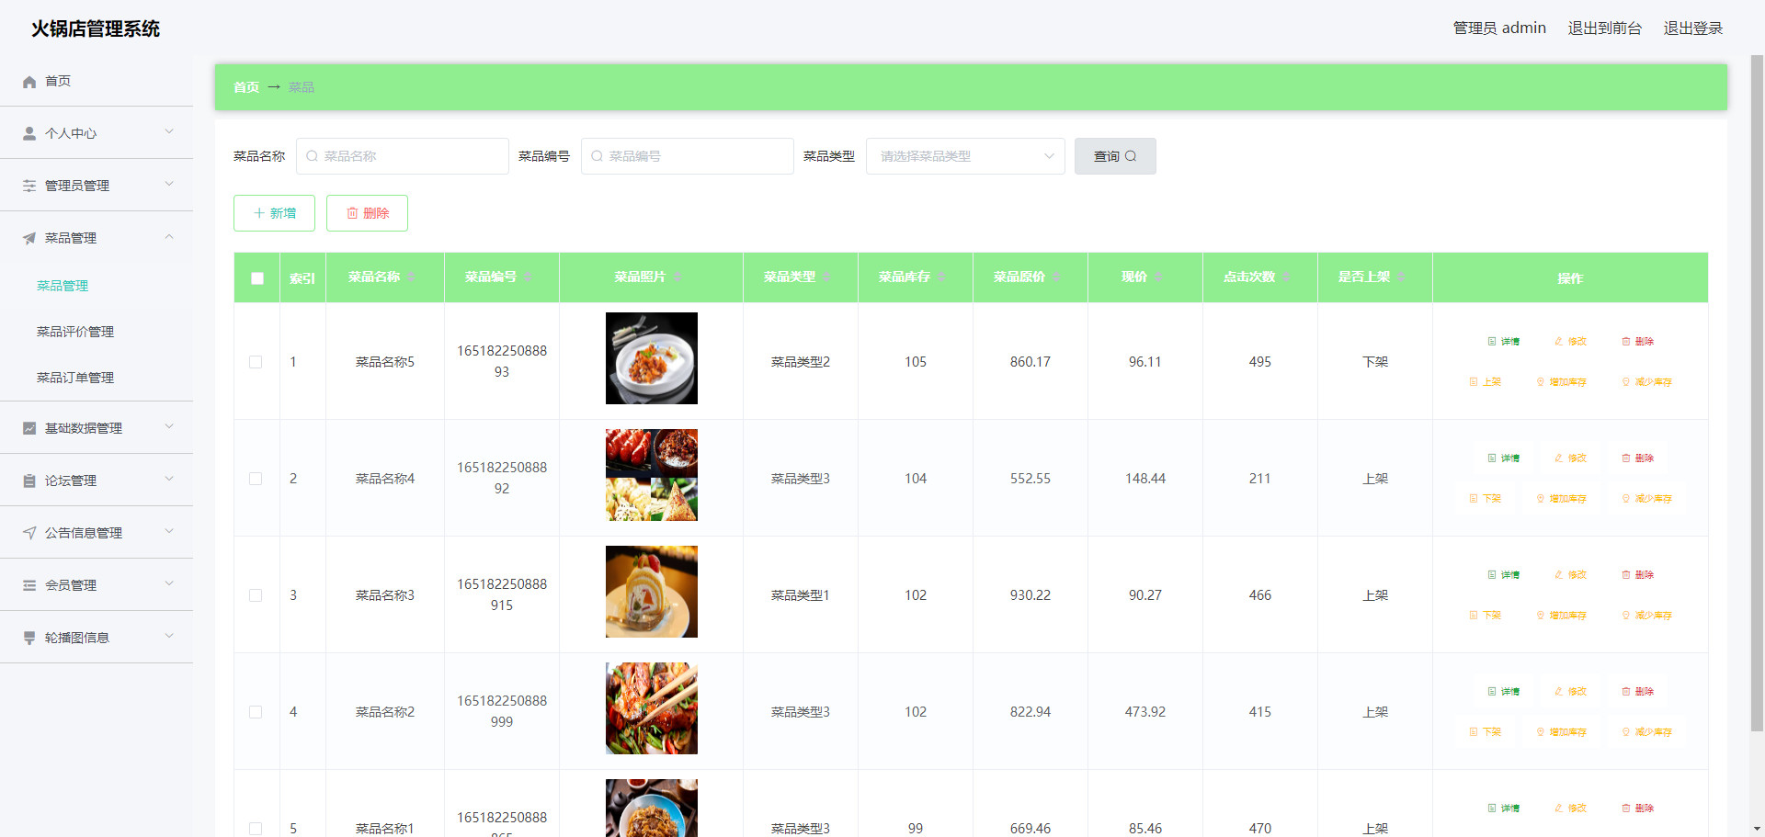The height and width of the screenshot is (837, 1765).
Task: Open details for 菜品名称5 row
Action: point(1503,342)
